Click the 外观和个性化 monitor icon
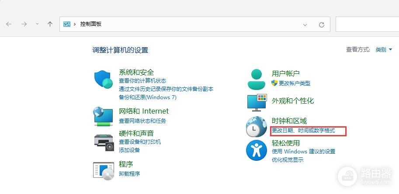The image size is (399, 194). pyautogui.click(x=257, y=103)
